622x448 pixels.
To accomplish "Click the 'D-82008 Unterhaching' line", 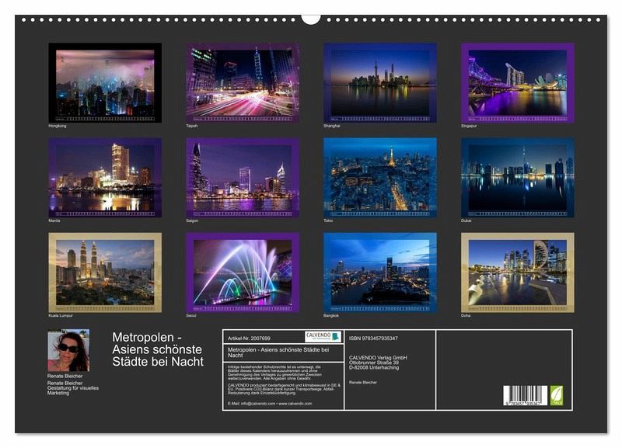I will [374, 367].
